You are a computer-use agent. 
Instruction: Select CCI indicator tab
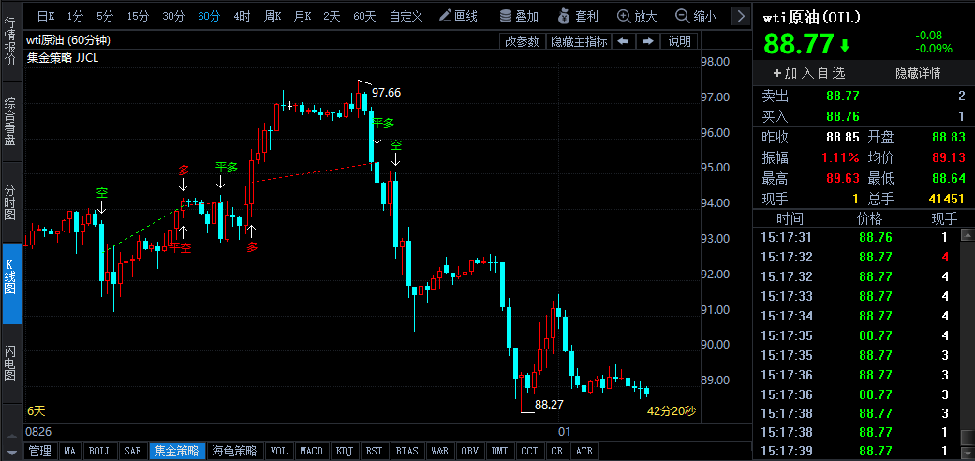click(530, 451)
